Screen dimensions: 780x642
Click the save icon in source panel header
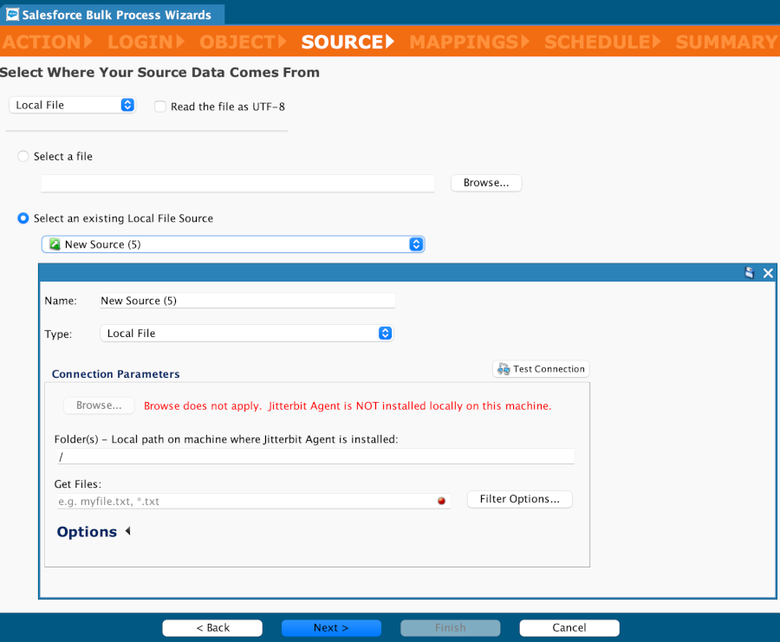(750, 273)
